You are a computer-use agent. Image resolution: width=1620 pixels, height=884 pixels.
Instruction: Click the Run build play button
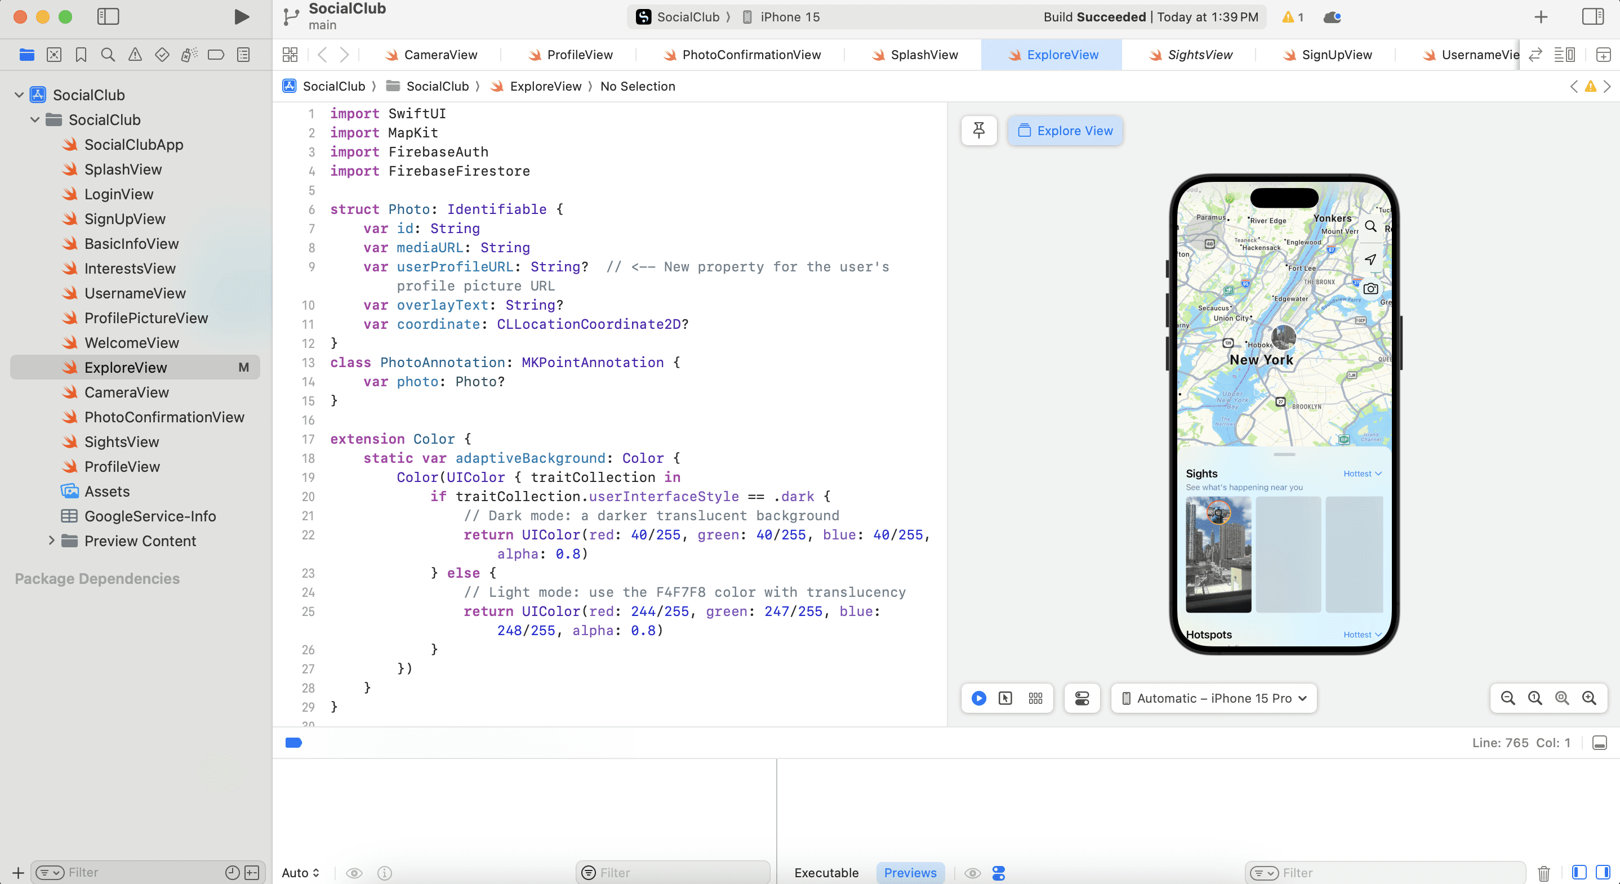point(241,17)
